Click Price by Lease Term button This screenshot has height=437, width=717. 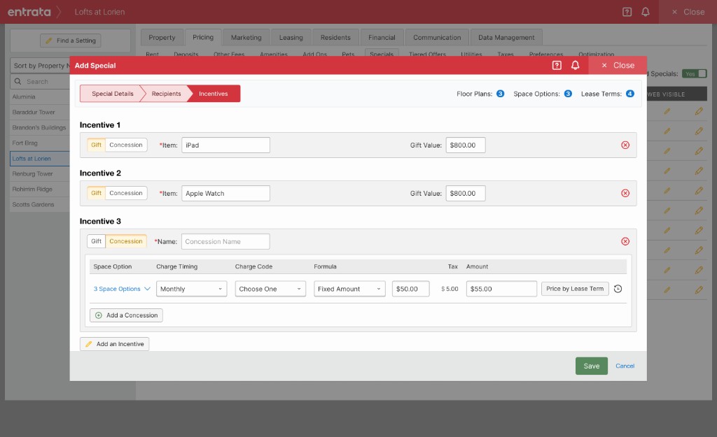coord(575,289)
